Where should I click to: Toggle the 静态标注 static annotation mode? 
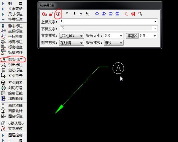[x=15, y=26]
